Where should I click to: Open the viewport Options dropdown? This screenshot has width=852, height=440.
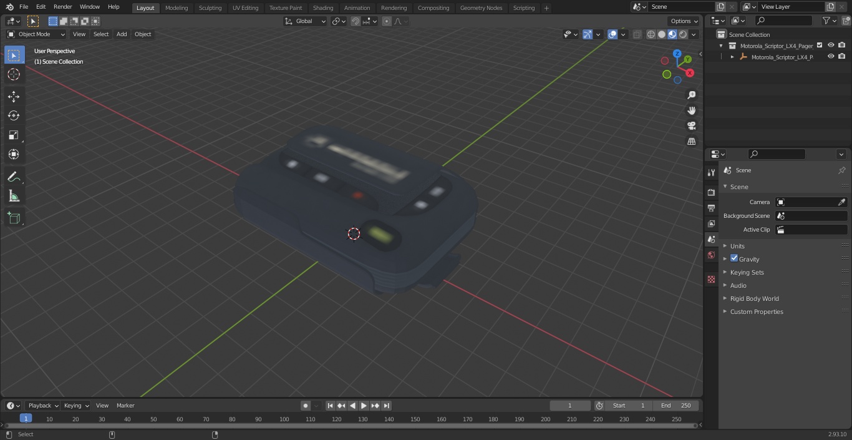click(684, 21)
